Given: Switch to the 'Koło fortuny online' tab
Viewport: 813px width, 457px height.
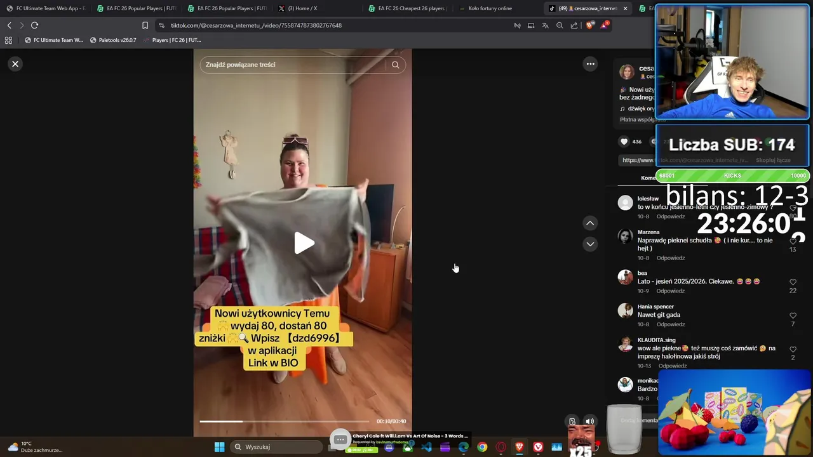Looking at the screenshot, I should pos(499,8).
